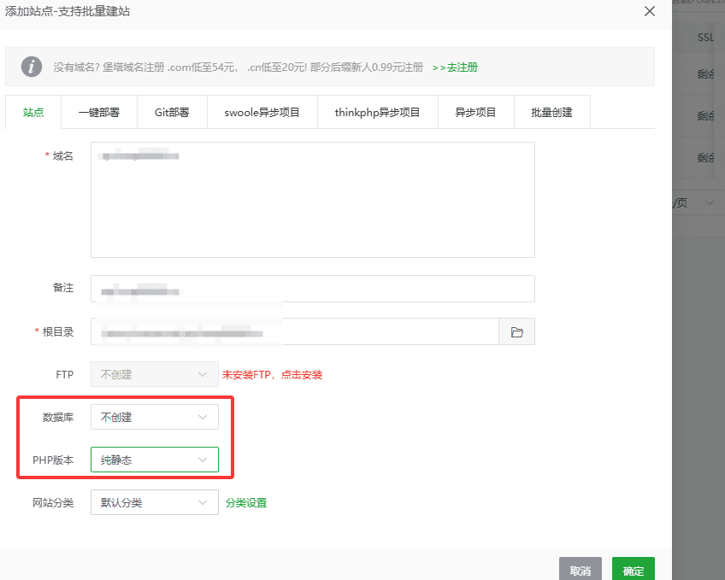Viewport: 725px width, 580px height.
Task: Switch to the thinkphp异步项目 tab
Action: (x=378, y=112)
